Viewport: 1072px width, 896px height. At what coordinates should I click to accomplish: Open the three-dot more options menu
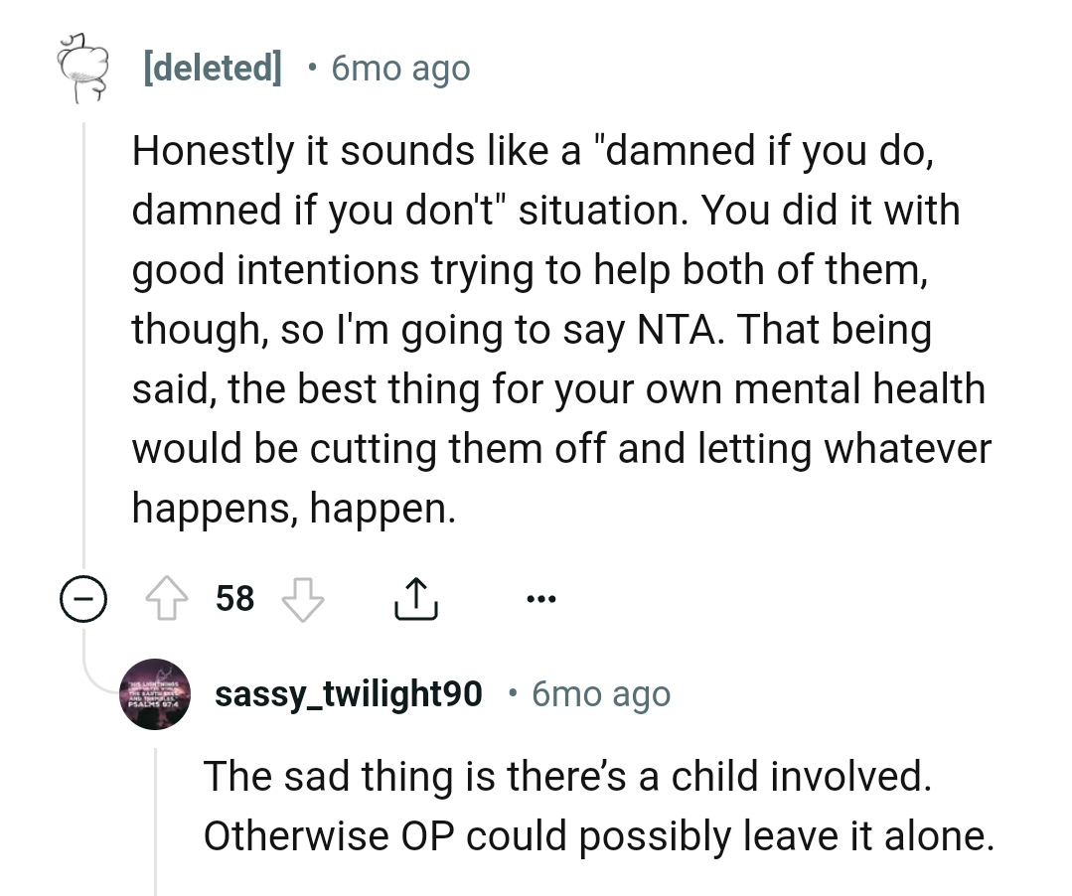(541, 599)
